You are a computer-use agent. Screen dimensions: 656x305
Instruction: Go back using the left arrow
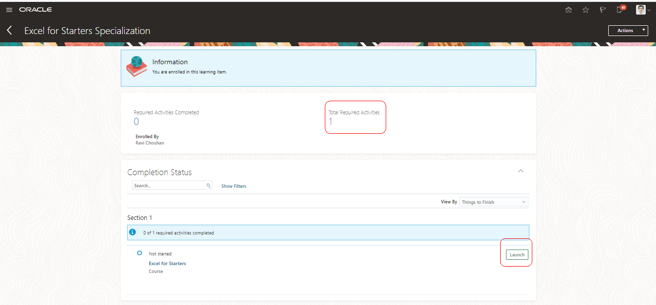(9, 31)
